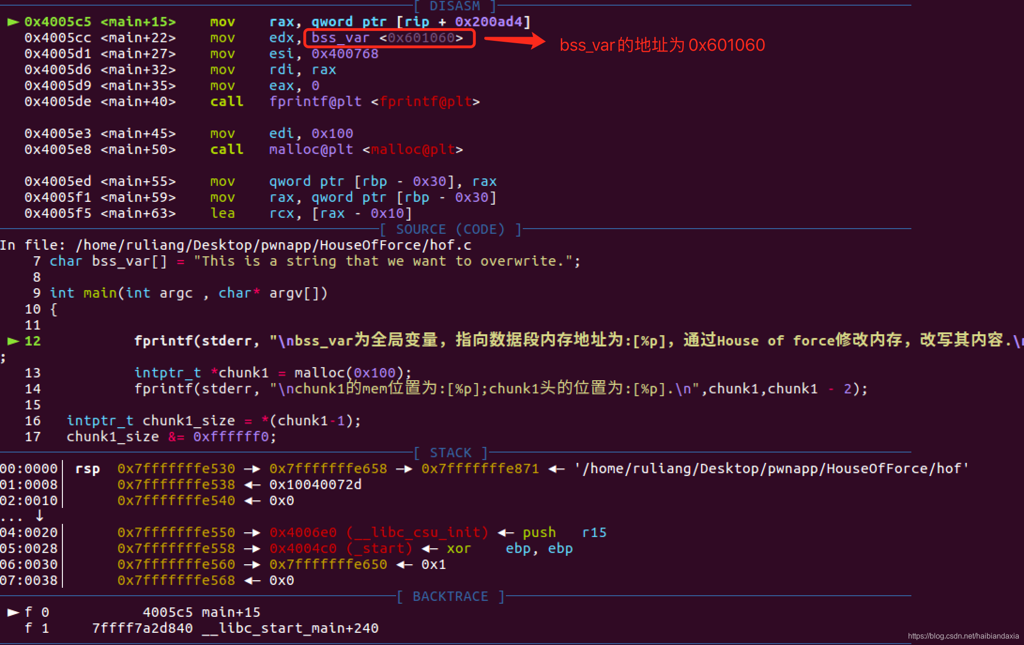Open the blog.csdn.net/haibiandaxia watermark link
Screen dimensions: 1024x645
pyautogui.click(x=963, y=636)
